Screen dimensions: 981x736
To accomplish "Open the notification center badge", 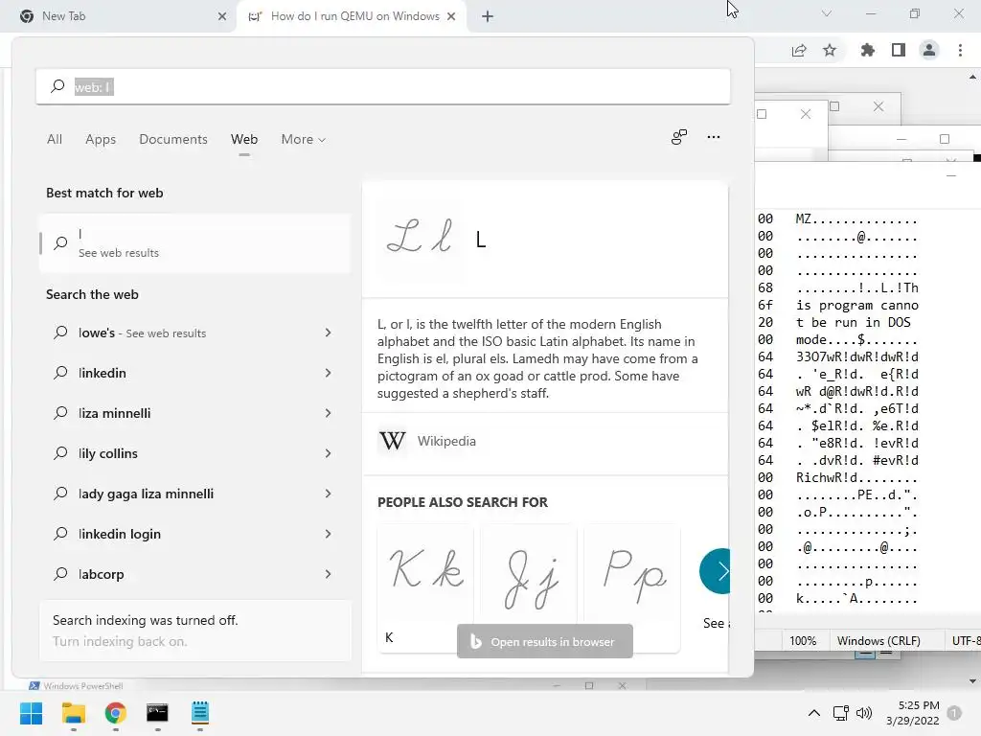I will 954,713.
